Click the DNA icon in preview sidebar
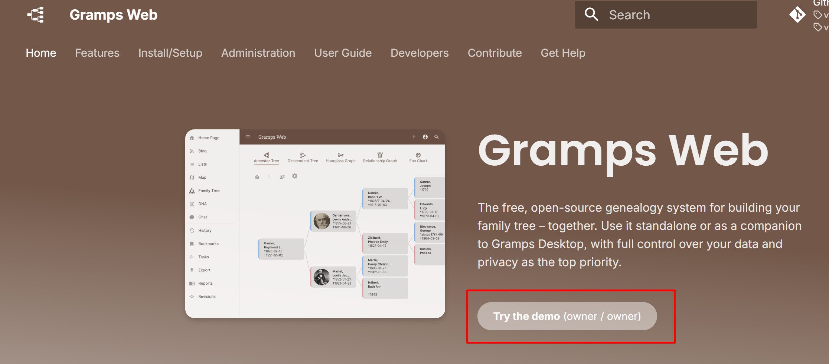 (x=192, y=204)
